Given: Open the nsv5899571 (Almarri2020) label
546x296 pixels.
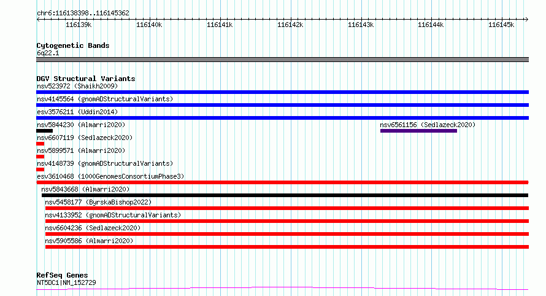Looking at the screenshot, I should click(81, 150).
